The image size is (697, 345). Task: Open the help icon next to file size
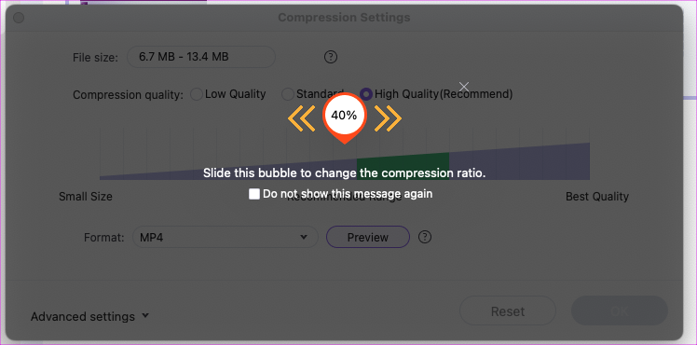[x=331, y=57]
